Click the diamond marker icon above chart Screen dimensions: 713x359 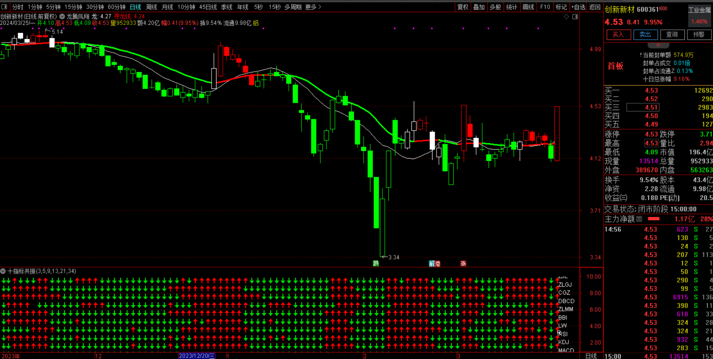pyautogui.click(x=567, y=17)
